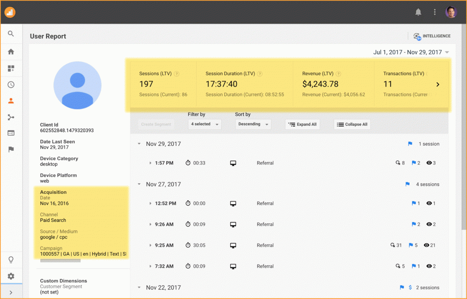The width and height of the screenshot is (467, 299).
Task: Open Conversions via the sidebar flag icon
Action: pos(11,149)
